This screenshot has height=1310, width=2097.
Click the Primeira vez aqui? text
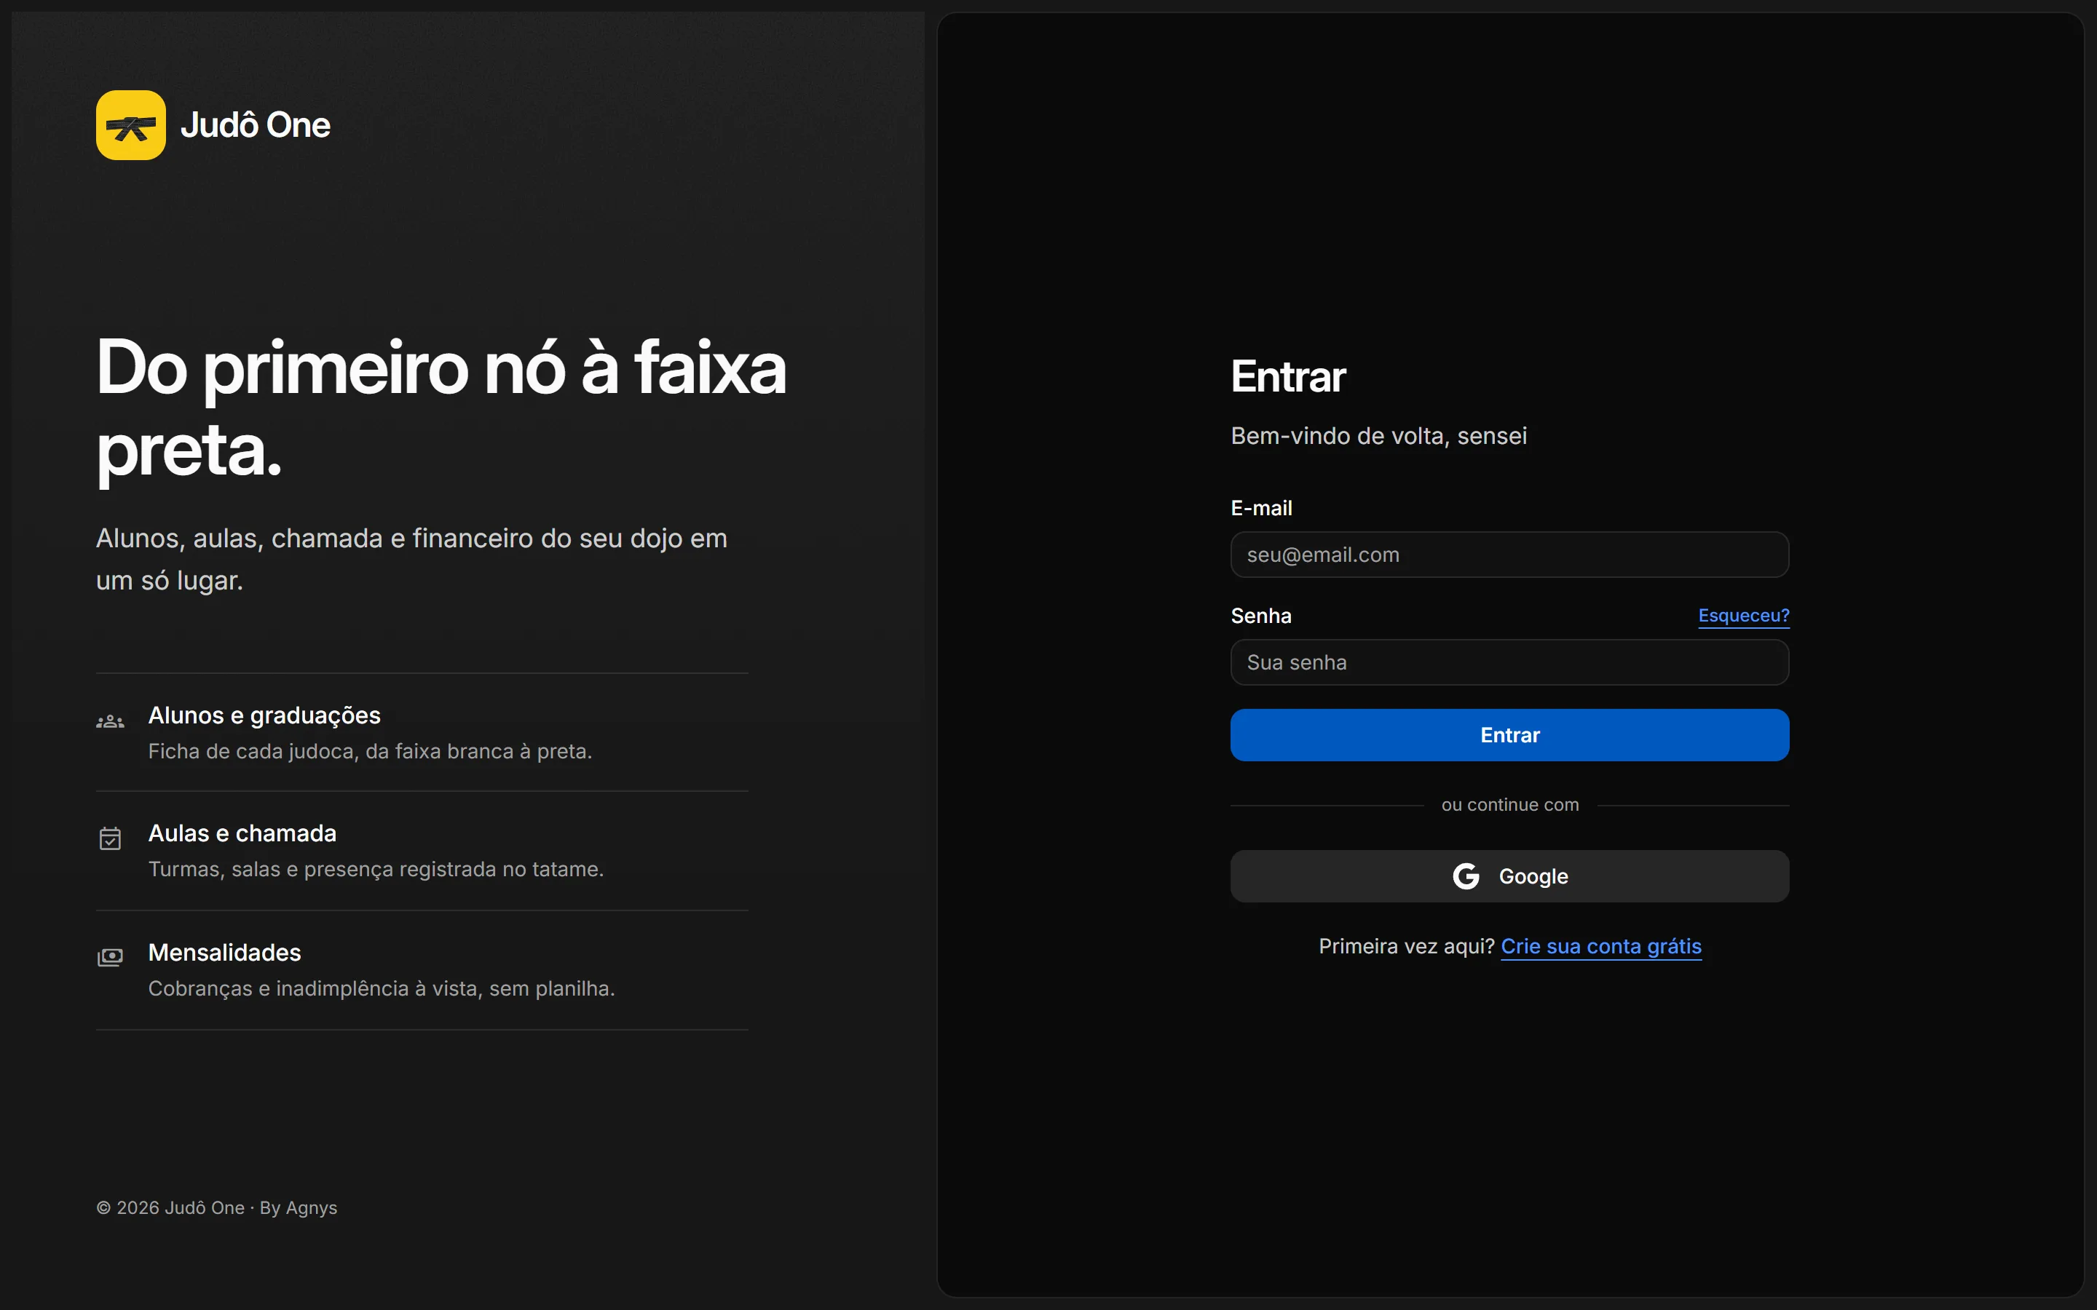[1407, 946]
